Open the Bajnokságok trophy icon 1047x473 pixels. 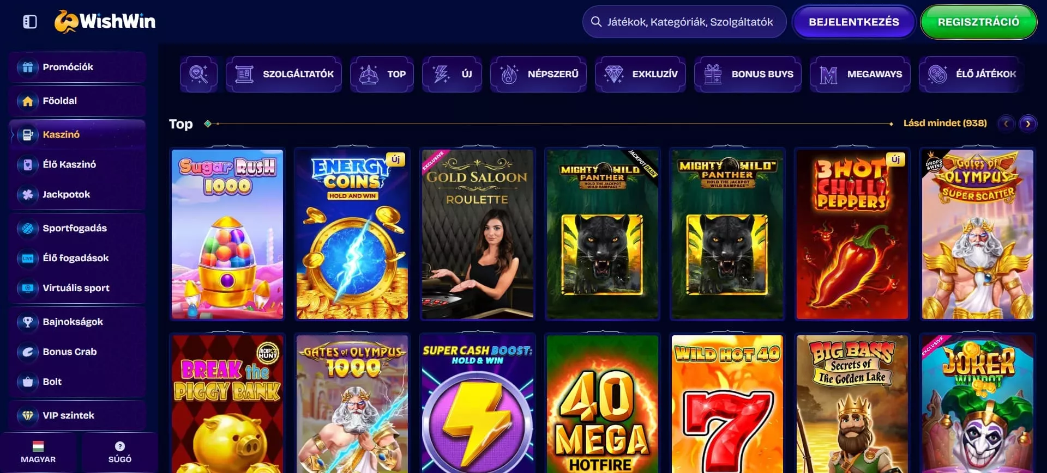[28, 322]
